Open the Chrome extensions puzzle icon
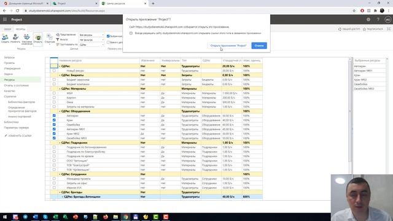393x221 pixels. click(x=375, y=11)
